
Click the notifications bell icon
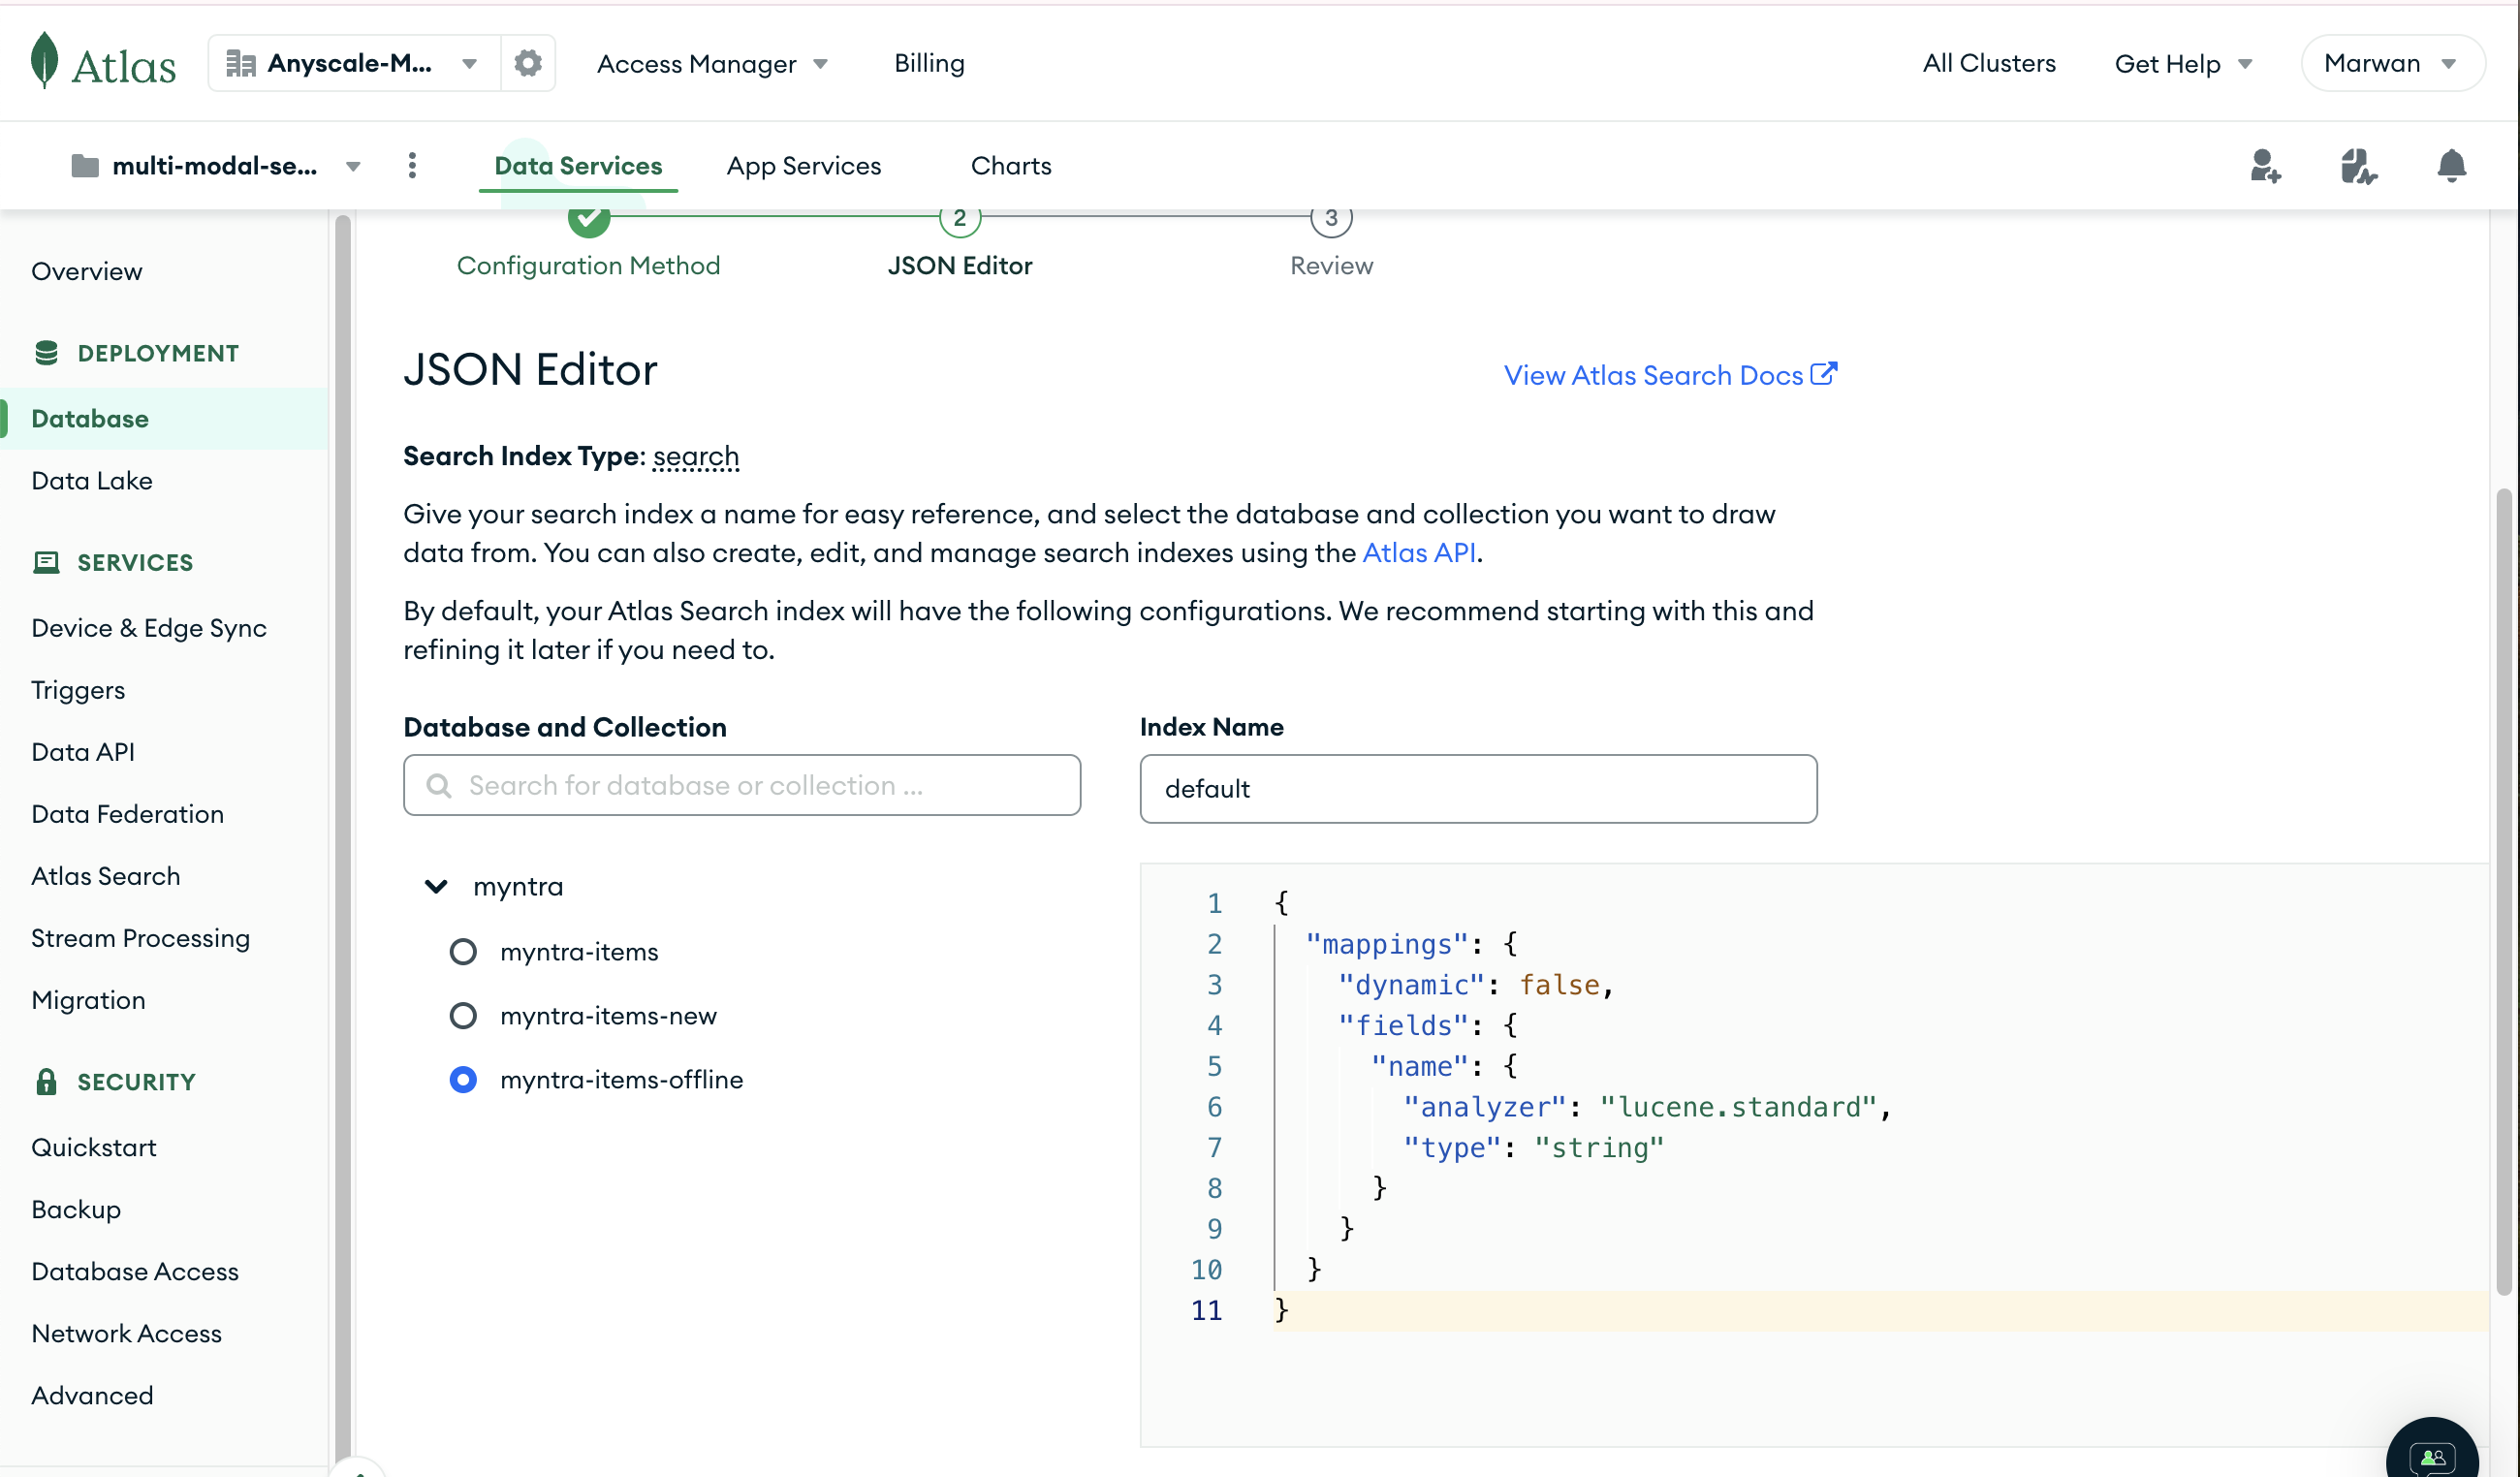click(2453, 166)
